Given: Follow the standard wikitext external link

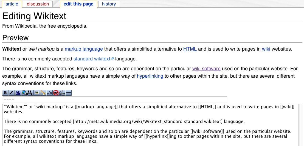Looking at the screenshot, I should click(92, 59).
